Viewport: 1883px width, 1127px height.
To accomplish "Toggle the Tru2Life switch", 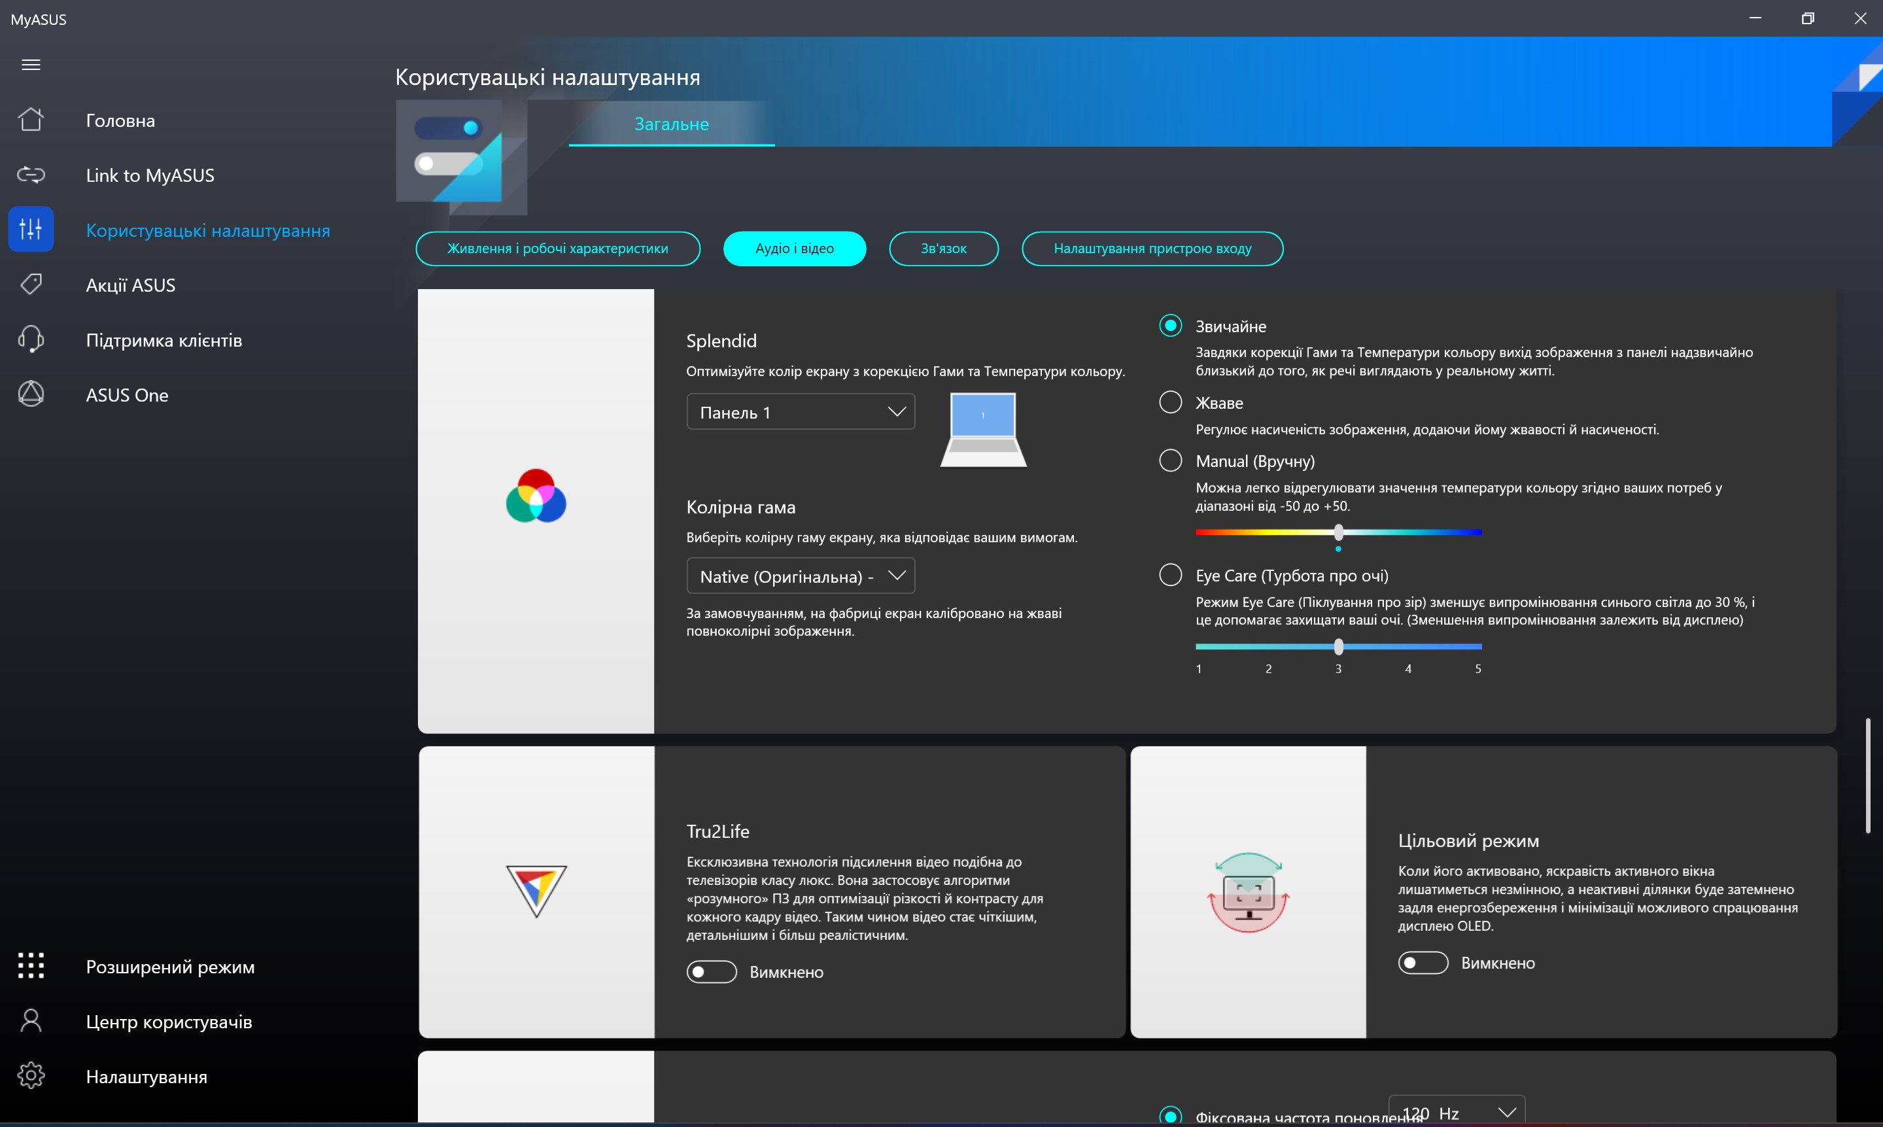I will (711, 972).
